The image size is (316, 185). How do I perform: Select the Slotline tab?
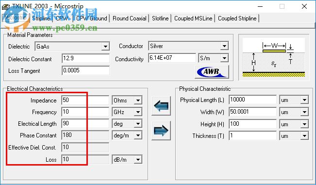[160, 18]
